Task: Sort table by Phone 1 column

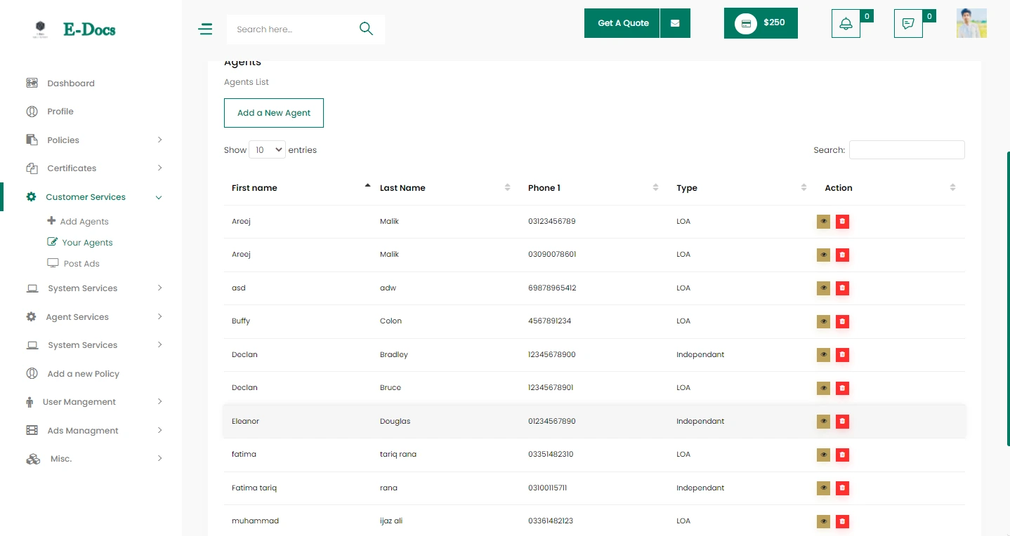Action: tap(594, 188)
